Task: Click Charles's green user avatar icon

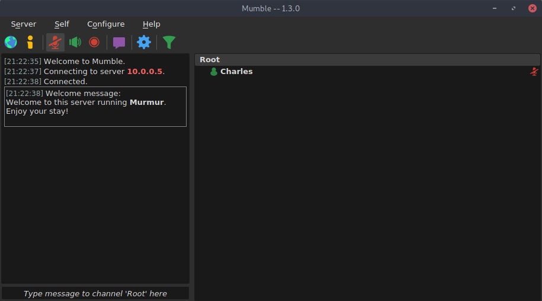Action: pyautogui.click(x=214, y=72)
